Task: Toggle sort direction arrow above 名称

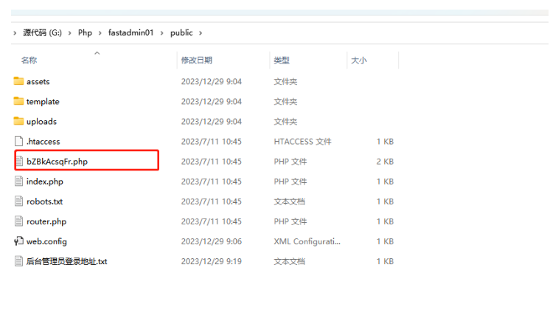Action: (x=97, y=53)
